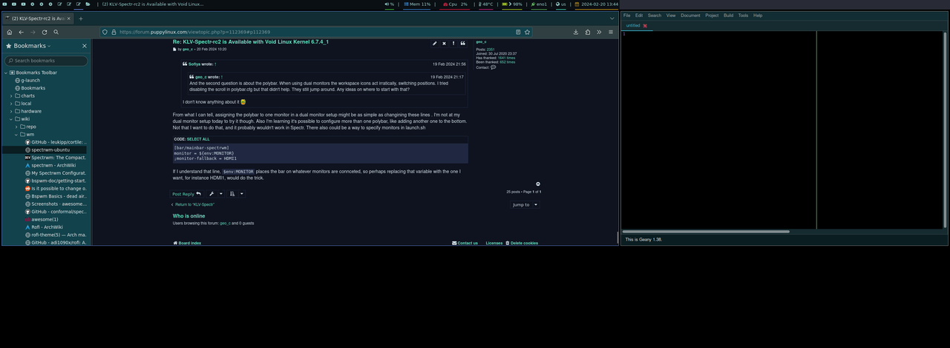
Task: Click Geany horizontal scrollbar thumb
Action: (706, 232)
